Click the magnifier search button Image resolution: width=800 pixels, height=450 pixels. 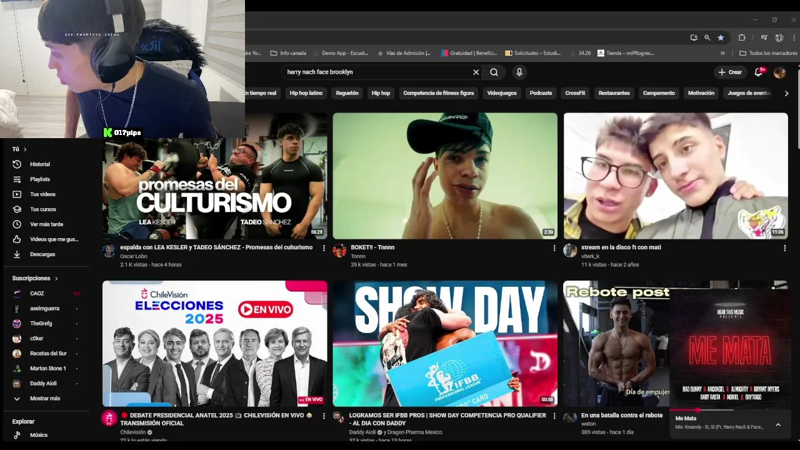494,72
